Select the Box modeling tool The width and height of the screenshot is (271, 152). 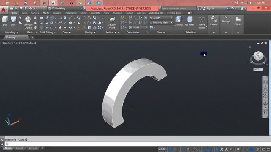5,21
